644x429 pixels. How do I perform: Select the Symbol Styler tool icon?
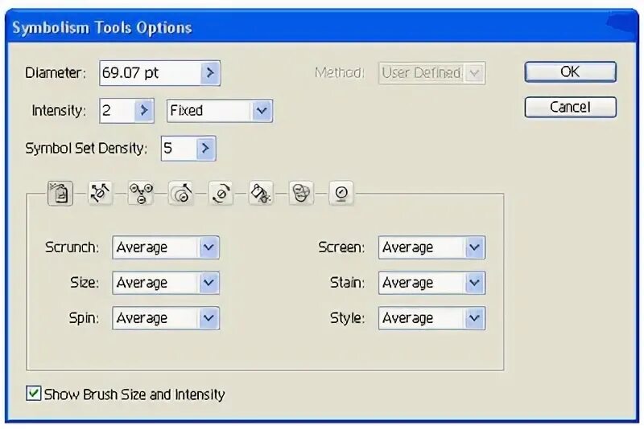tap(341, 193)
